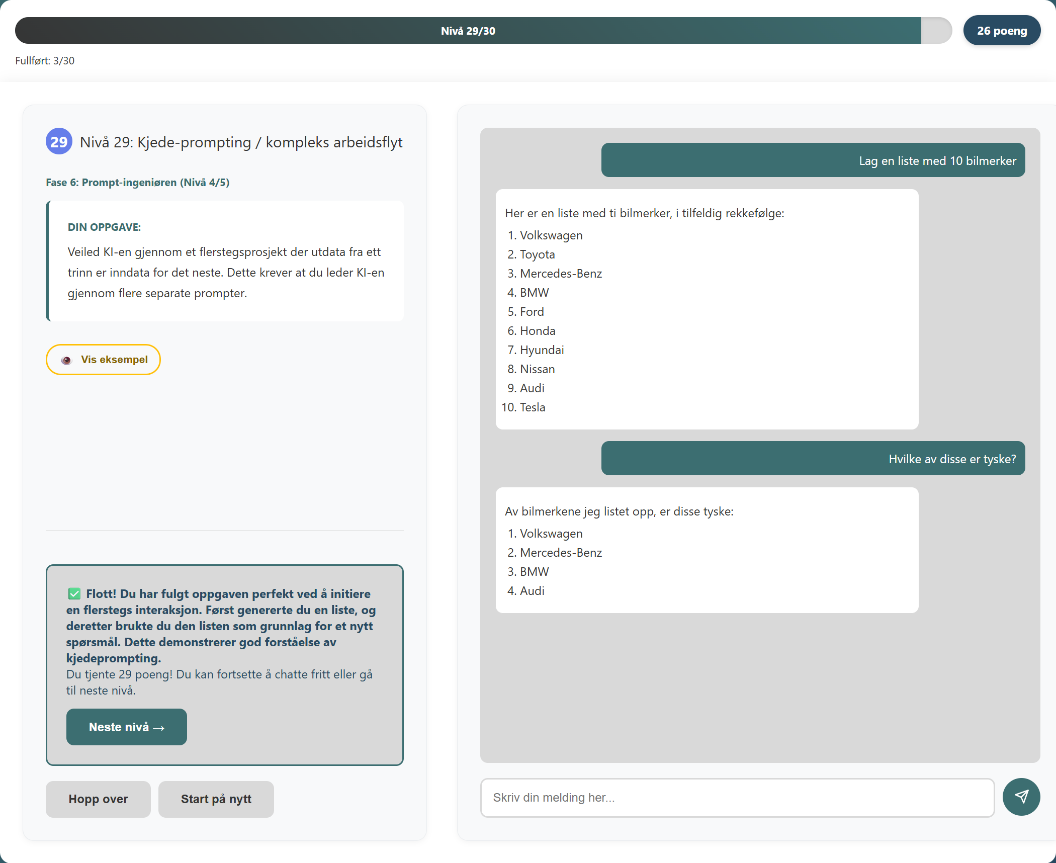Click 2. Mercedes-Benz in the German brands list
This screenshot has width=1056, height=863.
pyautogui.click(x=555, y=553)
